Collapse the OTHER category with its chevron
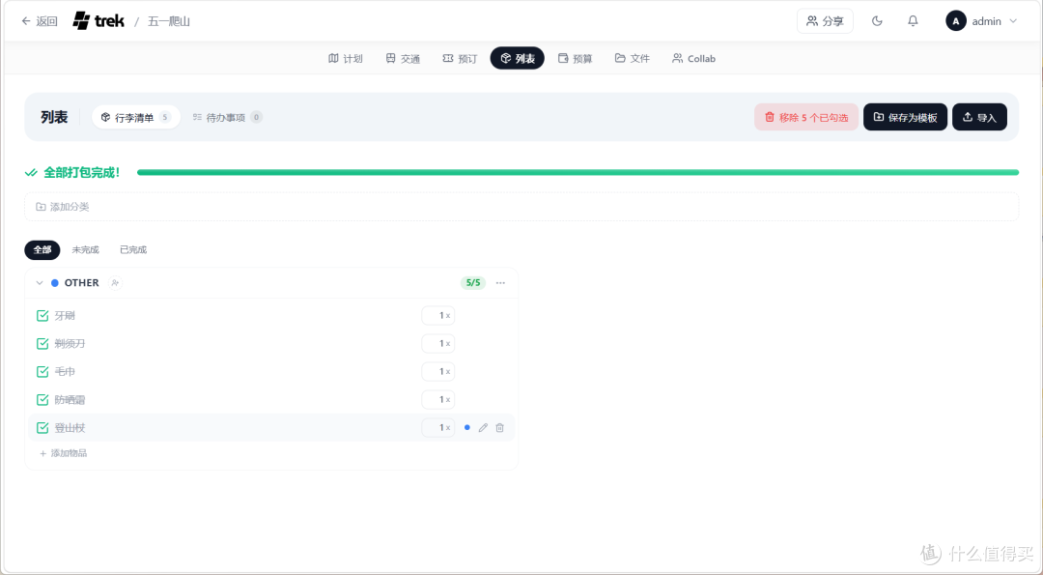Screen dimensions: 1043x575 click(40, 283)
